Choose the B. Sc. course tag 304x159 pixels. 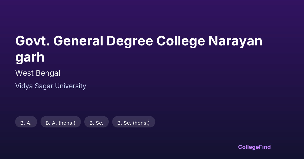click(96, 123)
